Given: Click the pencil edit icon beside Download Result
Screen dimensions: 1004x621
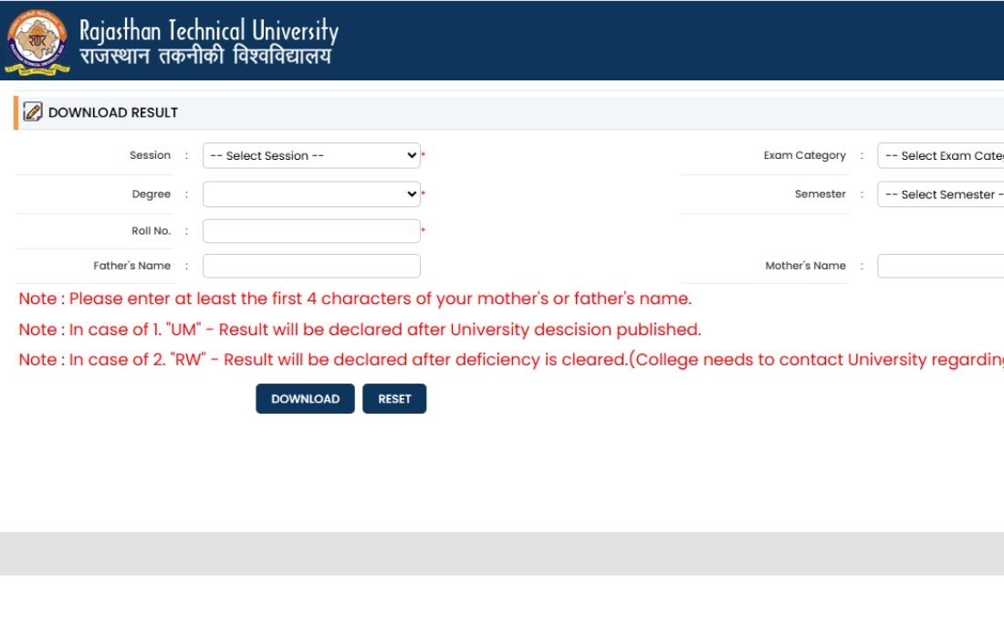Looking at the screenshot, I should (33, 112).
